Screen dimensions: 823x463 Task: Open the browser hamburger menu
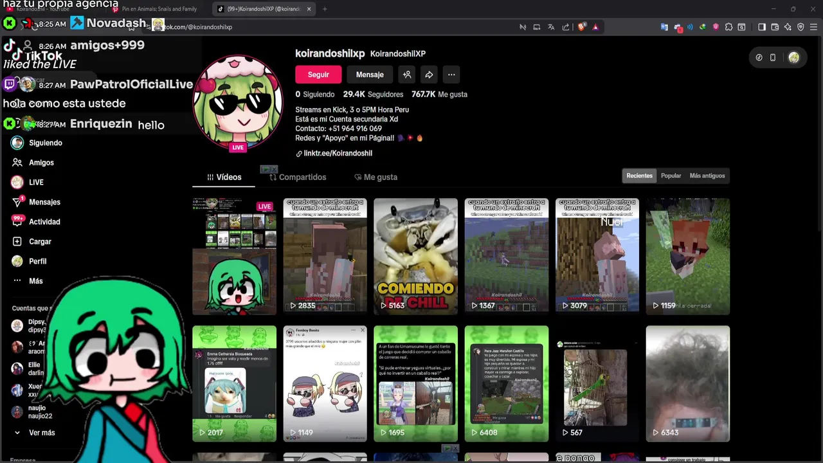pos(813,27)
